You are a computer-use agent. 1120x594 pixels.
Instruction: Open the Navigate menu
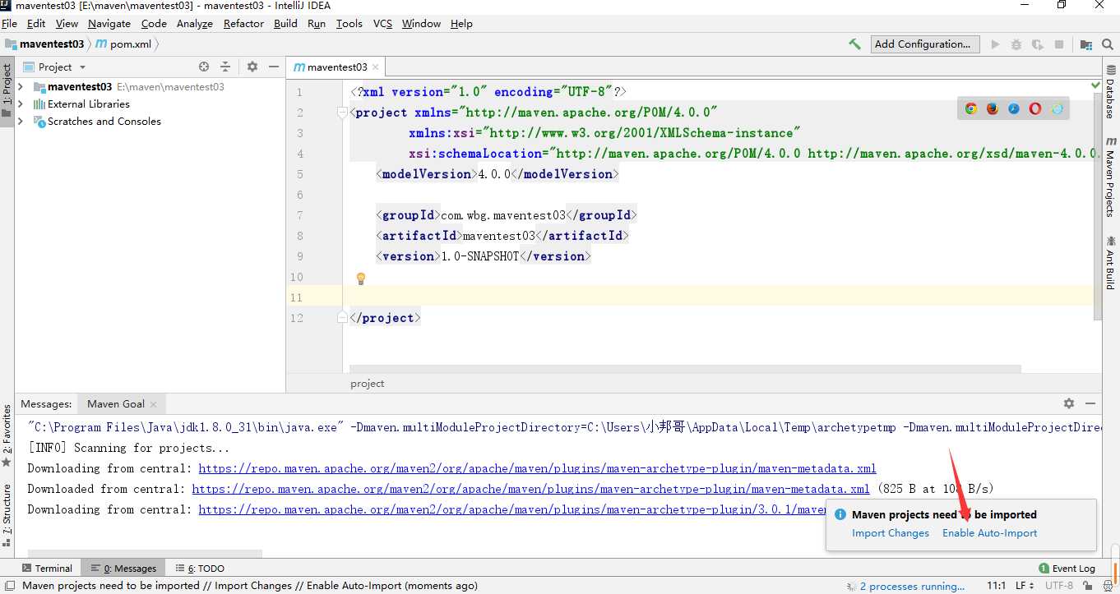(x=109, y=24)
